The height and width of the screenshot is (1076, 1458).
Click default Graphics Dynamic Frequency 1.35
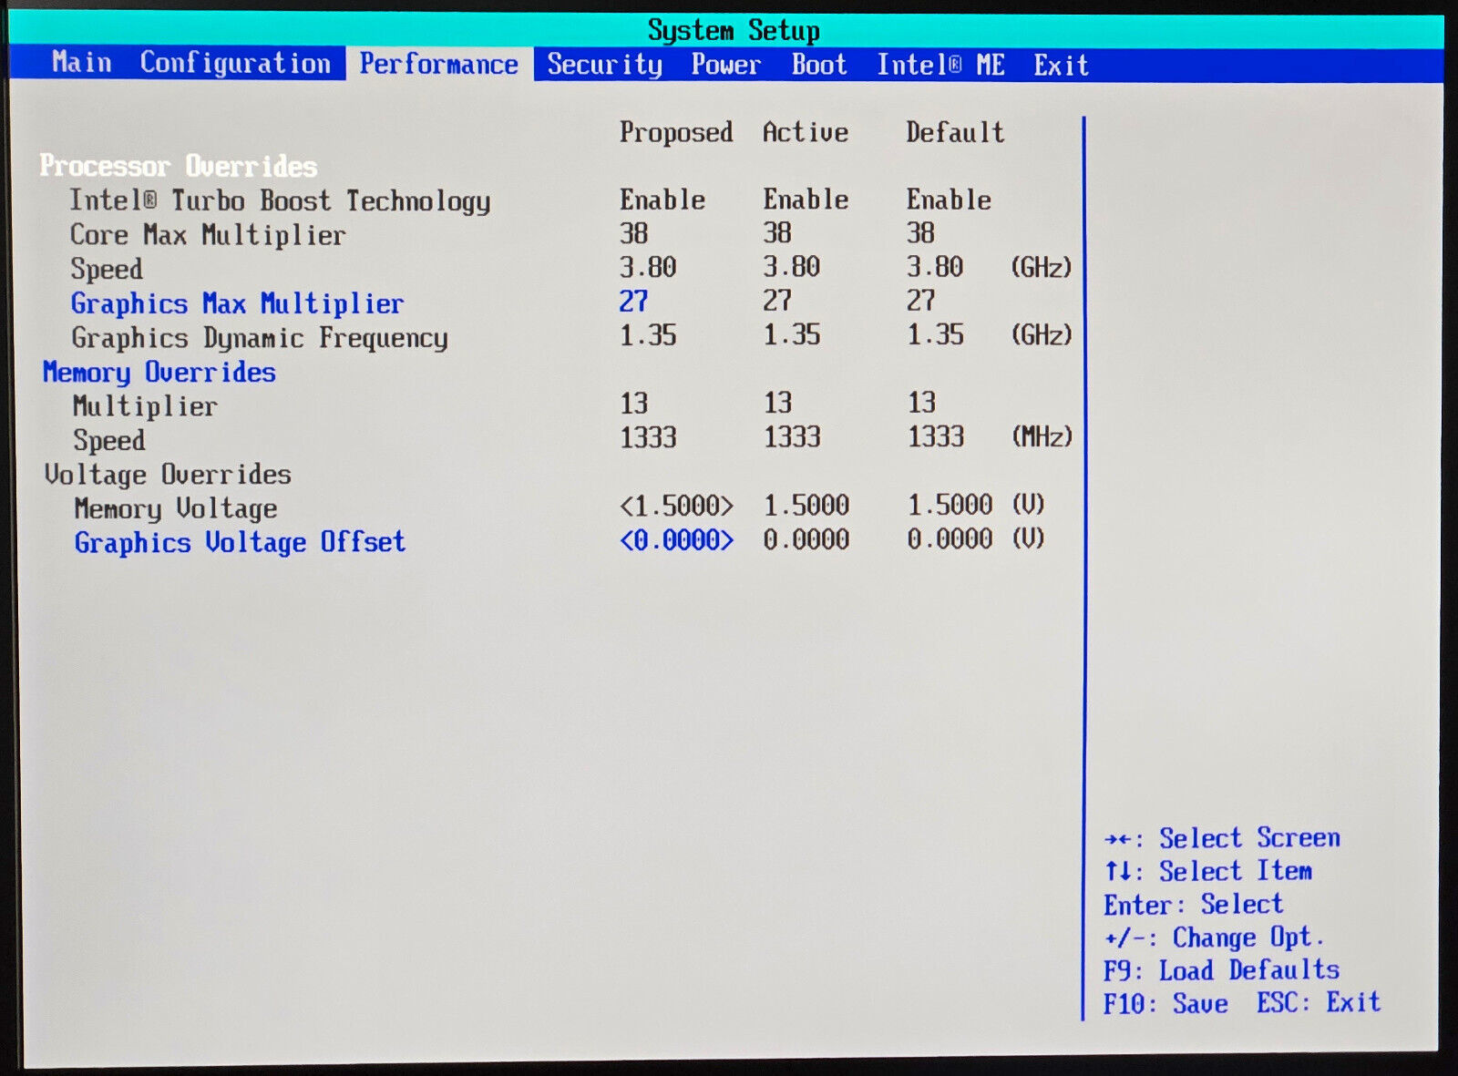[935, 334]
